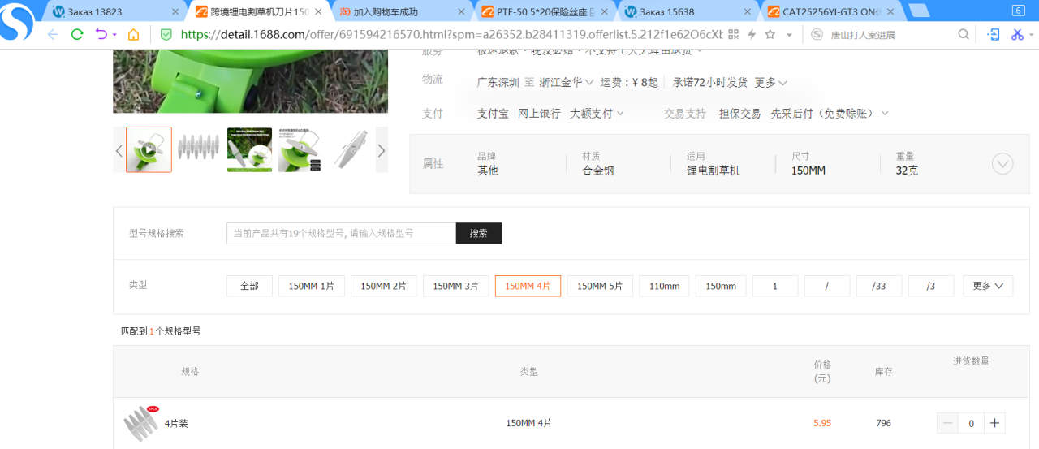Expand product attributes with round chevron
Screen dimensions: 1039x449
pos(1002,164)
